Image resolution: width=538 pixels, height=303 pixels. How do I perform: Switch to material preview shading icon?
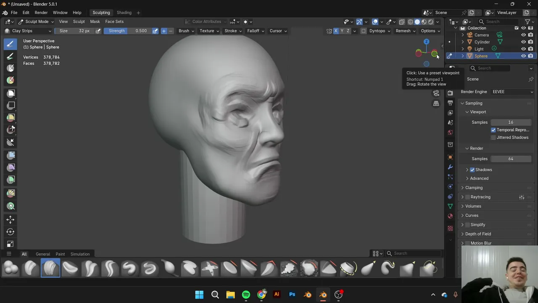coord(424,22)
